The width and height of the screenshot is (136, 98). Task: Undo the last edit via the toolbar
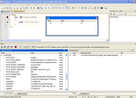click(31, 8)
